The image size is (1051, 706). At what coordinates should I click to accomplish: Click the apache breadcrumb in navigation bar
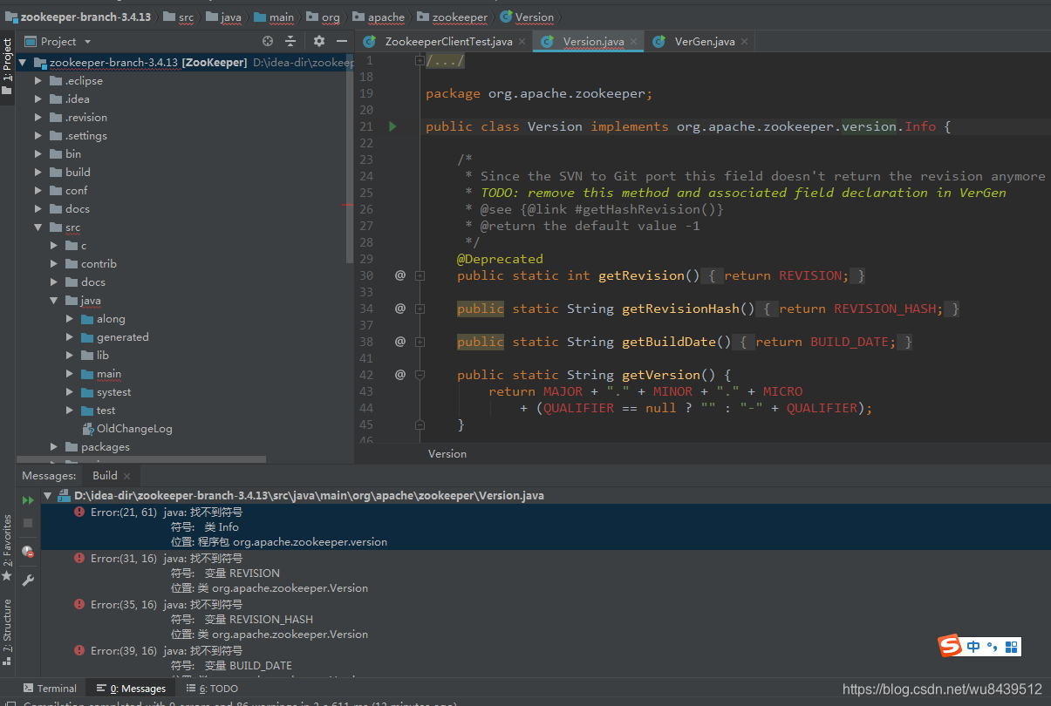point(378,17)
